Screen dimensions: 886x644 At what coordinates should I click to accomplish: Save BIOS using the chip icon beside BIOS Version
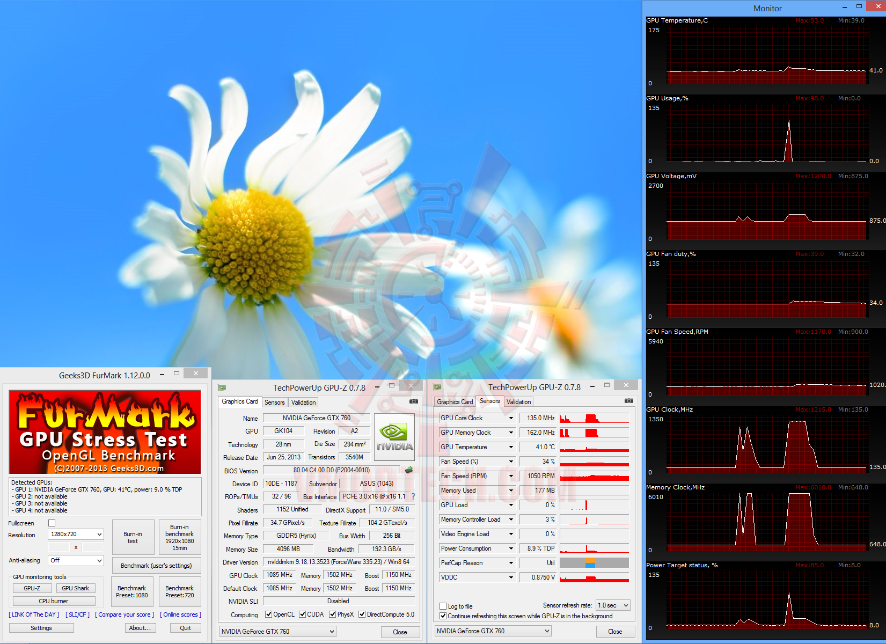[409, 470]
